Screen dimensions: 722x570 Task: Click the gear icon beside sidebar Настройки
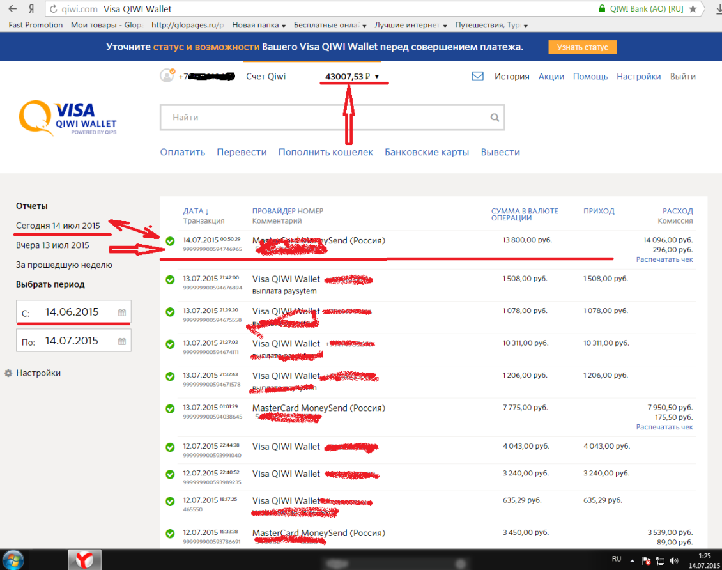tap(8, 373)
